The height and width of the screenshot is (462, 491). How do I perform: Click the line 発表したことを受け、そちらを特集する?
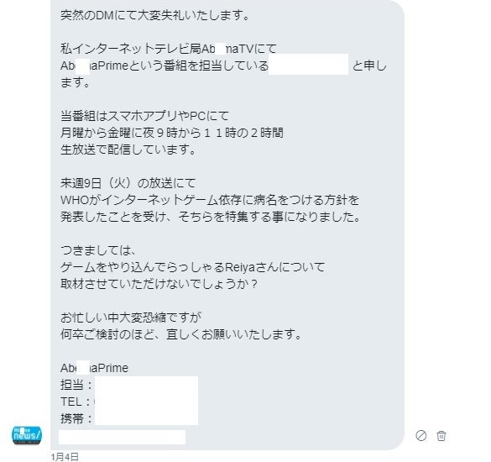(x=211, y=217)
